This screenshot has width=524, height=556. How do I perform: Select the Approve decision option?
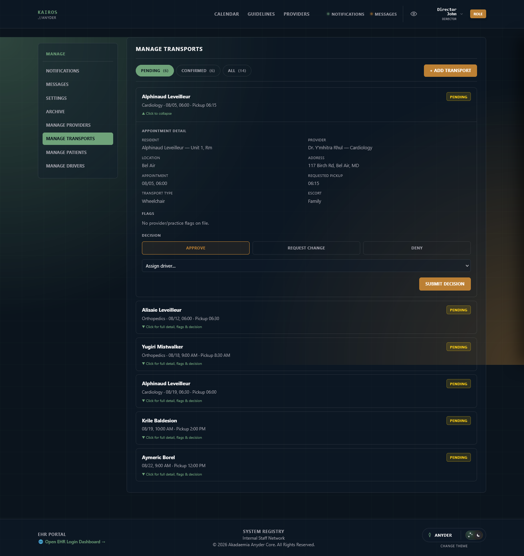[x=196, y=248]
